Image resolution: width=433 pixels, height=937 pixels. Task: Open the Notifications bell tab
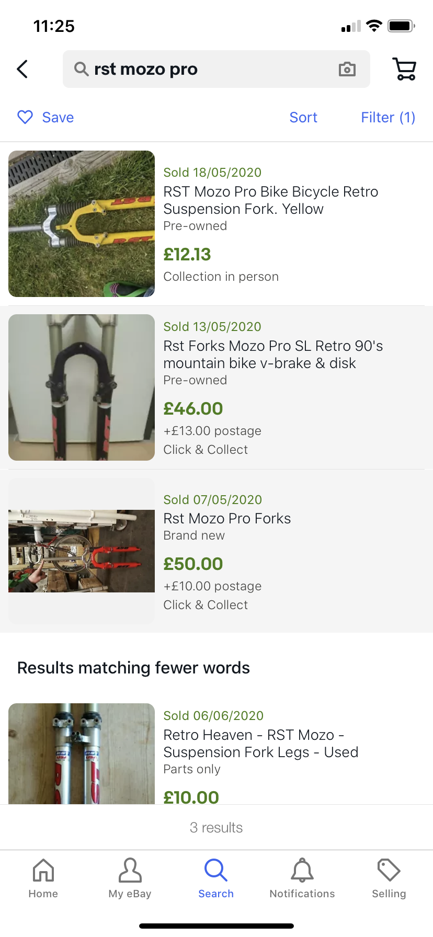[x=302, y=878]
